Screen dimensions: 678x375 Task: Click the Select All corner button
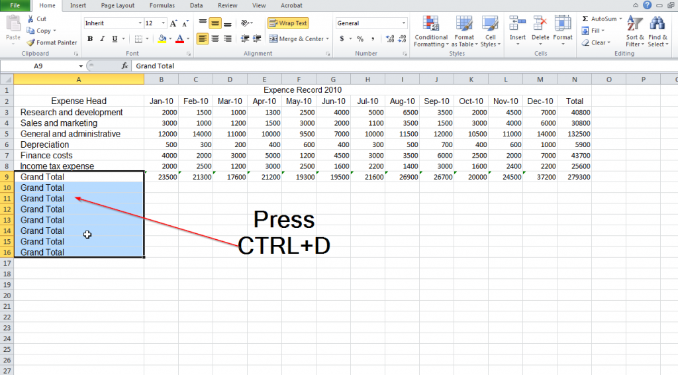[x=7, y=80]
